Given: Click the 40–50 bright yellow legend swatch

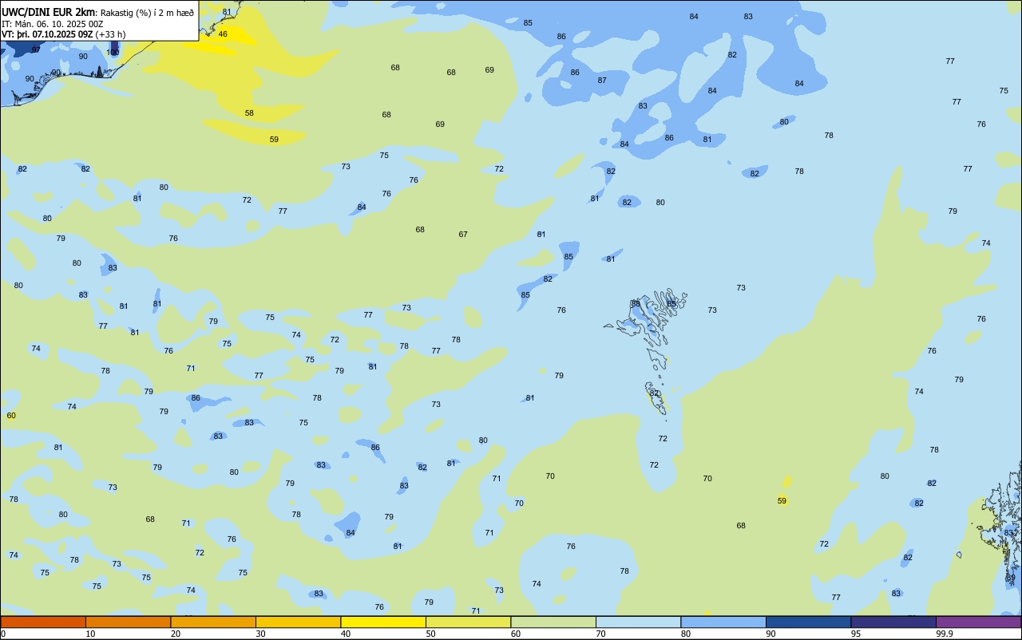Looking at the screenshot, I should point(383,622).
